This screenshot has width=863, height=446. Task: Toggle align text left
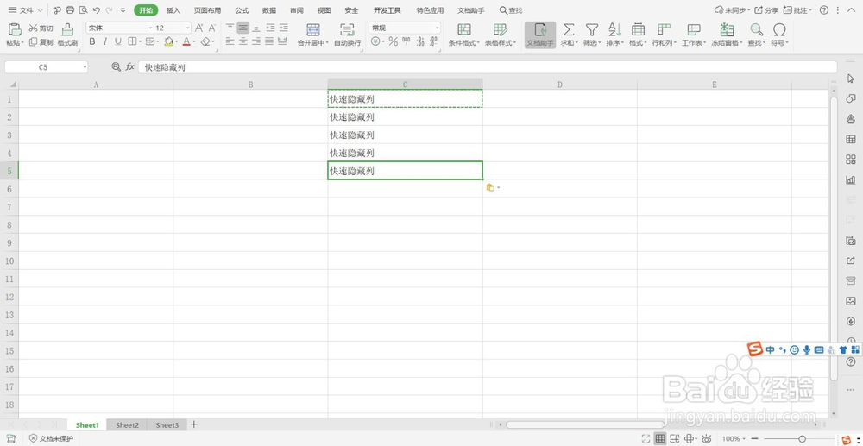(230, 41)
